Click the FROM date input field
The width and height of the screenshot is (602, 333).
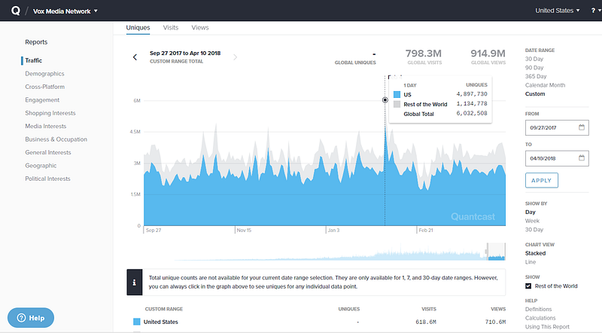(x=557, y=127)
